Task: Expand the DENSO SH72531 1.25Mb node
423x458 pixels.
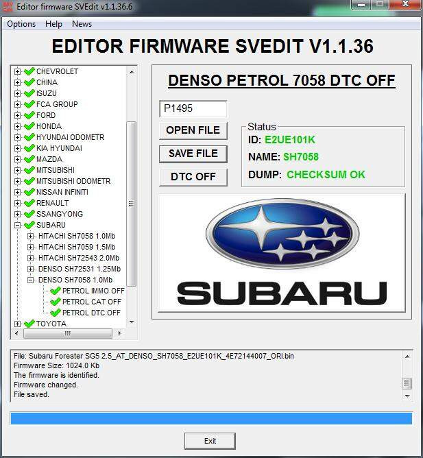Action: pos(30,269)
